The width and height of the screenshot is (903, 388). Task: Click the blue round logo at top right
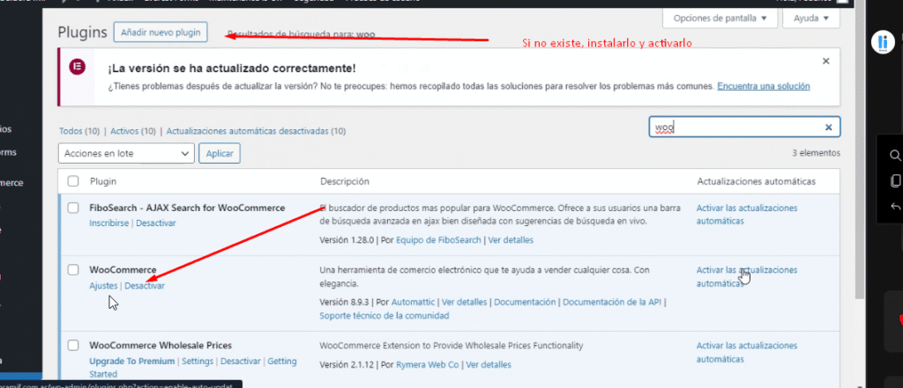coord(882,42)
